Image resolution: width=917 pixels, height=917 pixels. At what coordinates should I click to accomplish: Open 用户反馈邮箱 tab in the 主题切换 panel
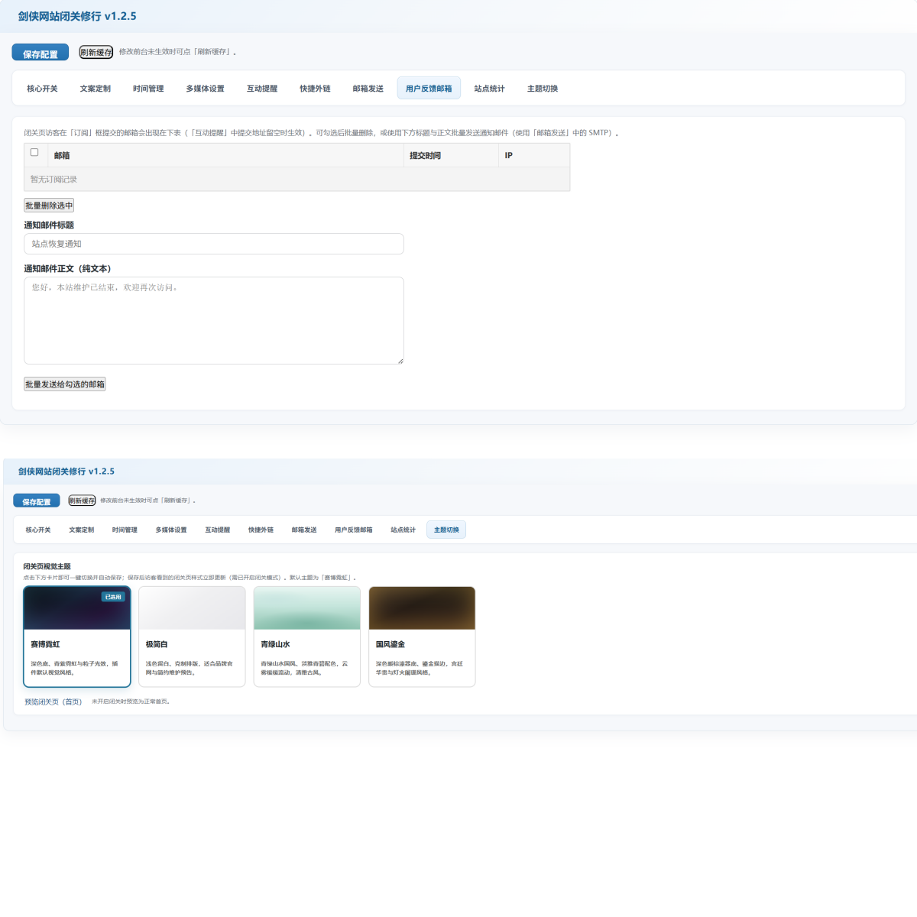coord(354,530)
